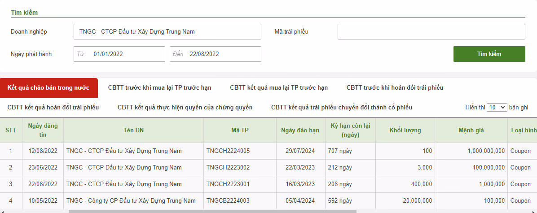Click the Ngày đáo hạn column header
Image resolution: width=537 pixels, height=213 pixels.
pyautogui.click(x=300, y=130)
